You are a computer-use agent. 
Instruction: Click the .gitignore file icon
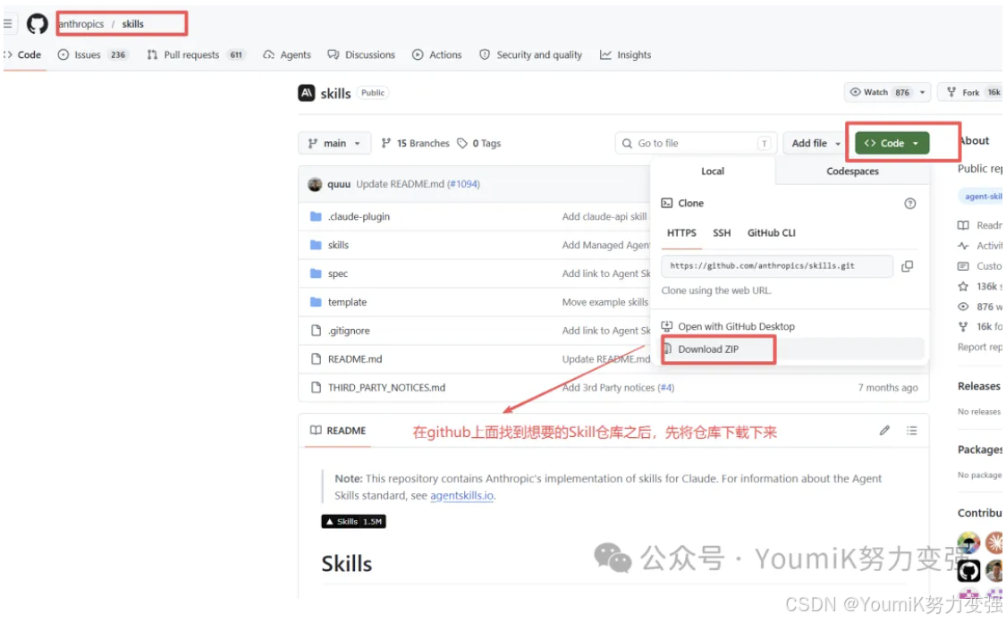click(316, 331)
